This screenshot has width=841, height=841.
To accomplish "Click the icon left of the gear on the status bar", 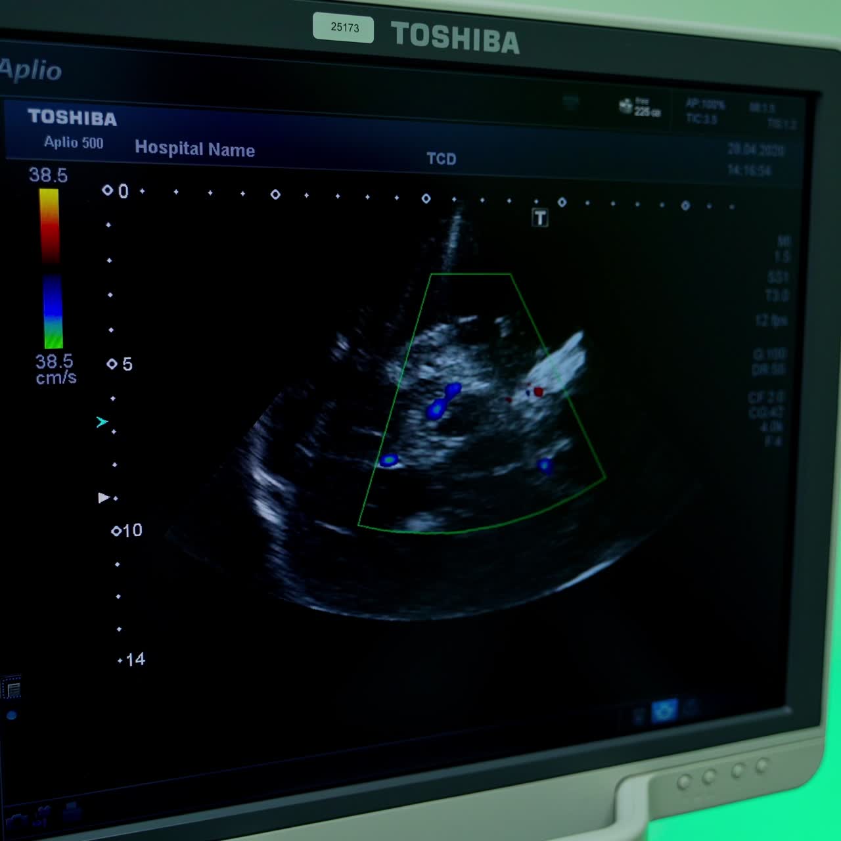I will coord(639,714).
